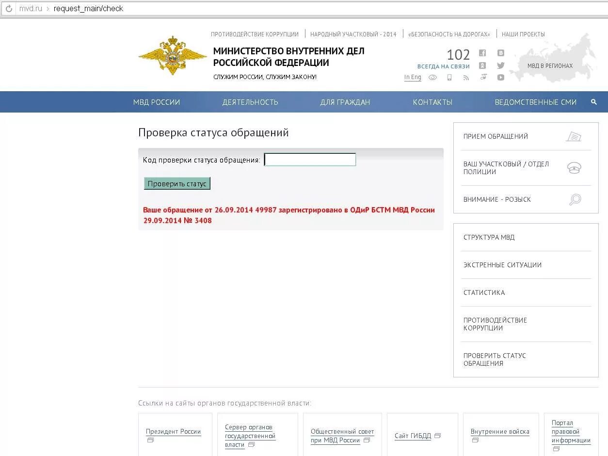Click the Проверить статус button

click(x=177, y=183)
